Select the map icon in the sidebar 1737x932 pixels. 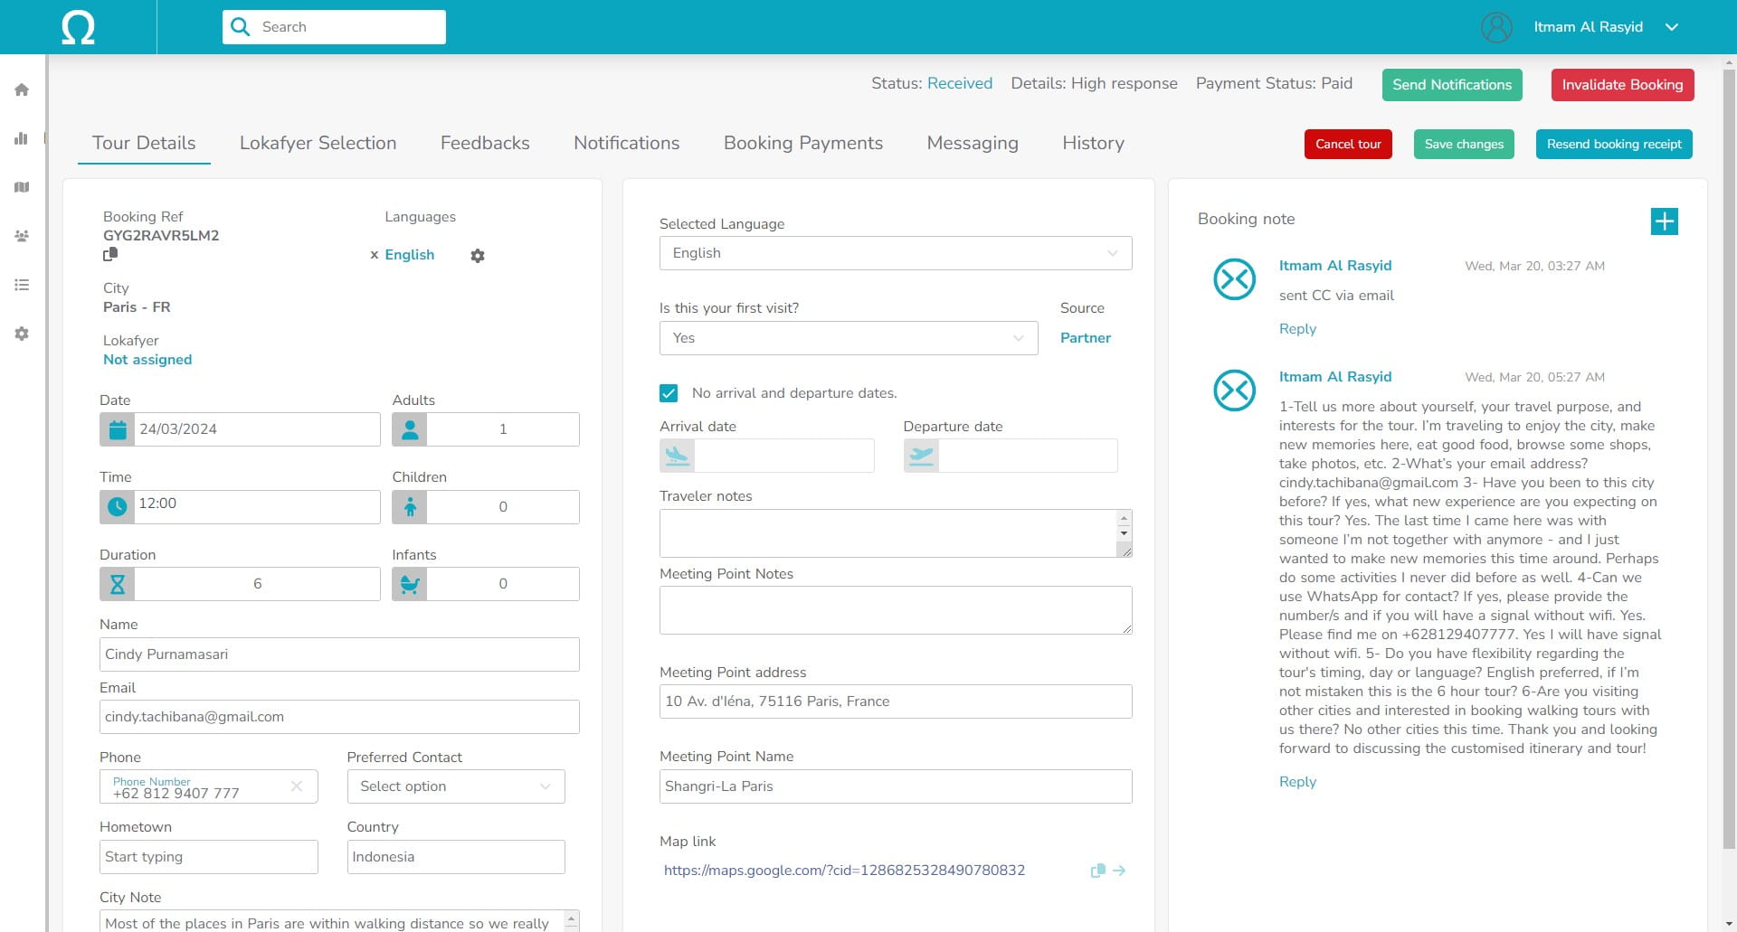tap(21, 187)
